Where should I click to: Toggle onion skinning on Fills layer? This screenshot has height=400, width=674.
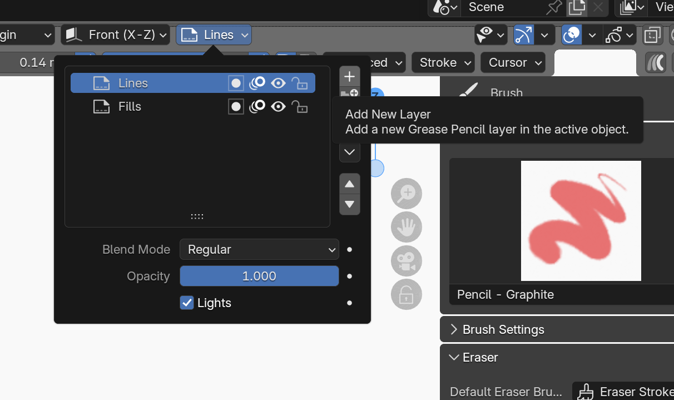click(257, 107)
